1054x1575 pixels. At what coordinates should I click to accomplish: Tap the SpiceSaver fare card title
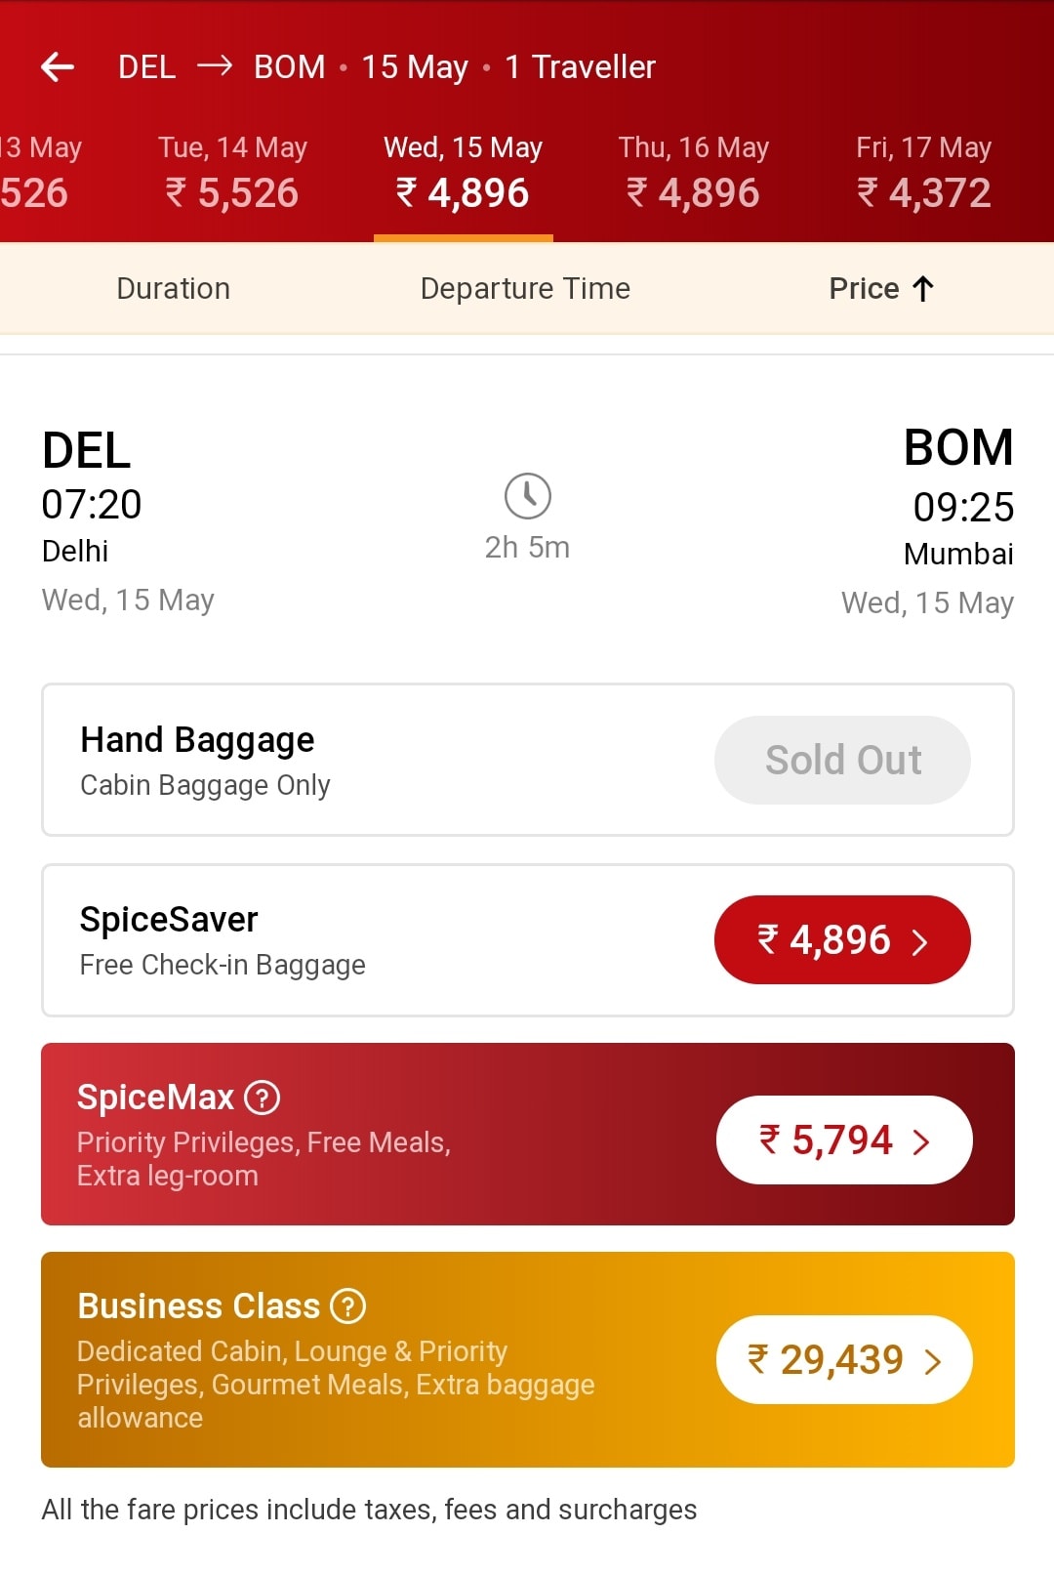169,920
